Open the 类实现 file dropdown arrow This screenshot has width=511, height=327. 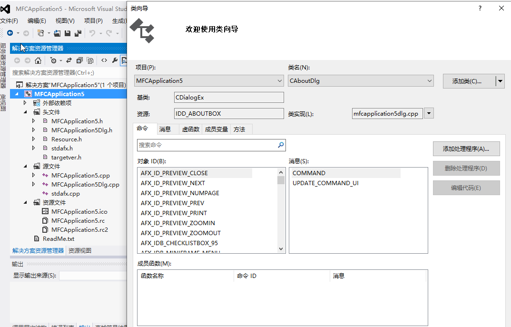tap(429, 113)
